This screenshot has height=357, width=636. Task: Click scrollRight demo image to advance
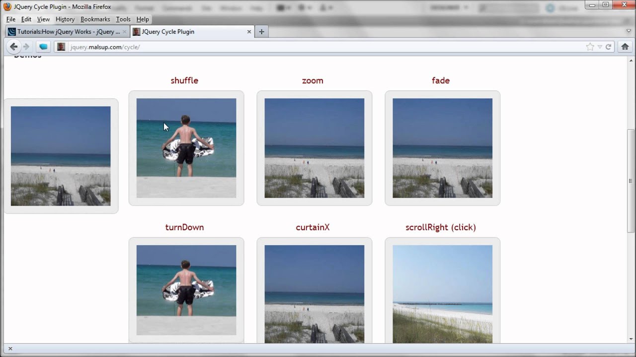tap(443, 294)
